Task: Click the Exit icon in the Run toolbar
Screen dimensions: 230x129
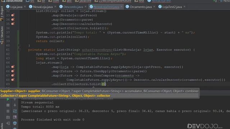Action: [x=8, y=123]
